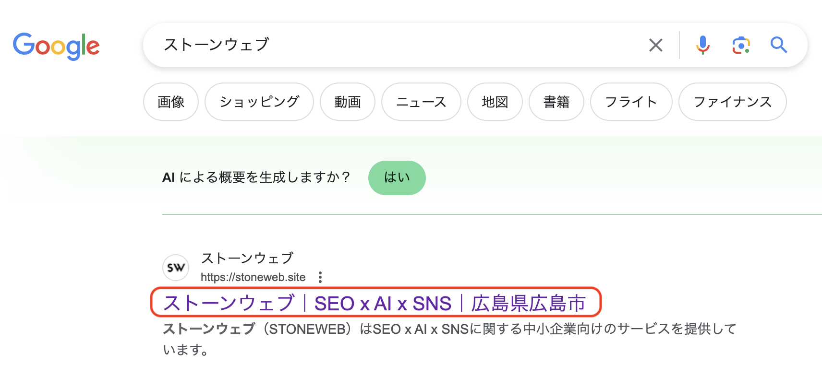Start voice search with microphone icon
The width and height of the screenshot is (822, 377).
[x=702, y=45]
